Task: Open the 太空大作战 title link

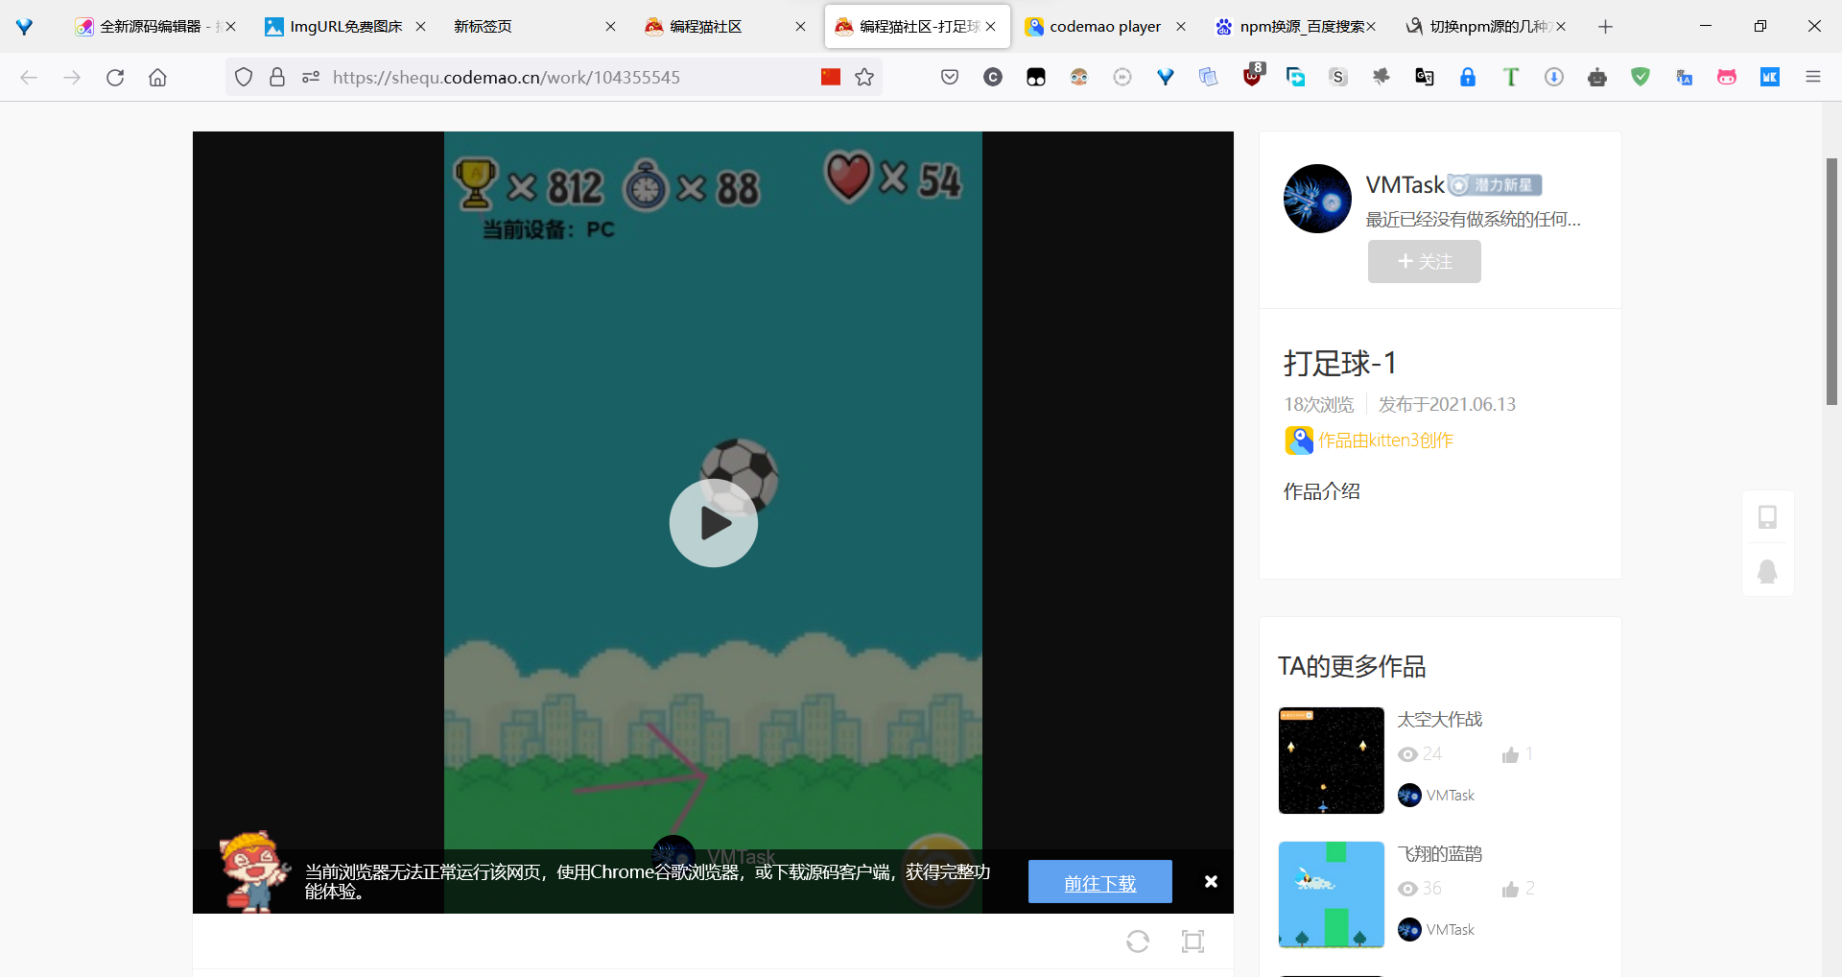Action: click(1440, 720)
